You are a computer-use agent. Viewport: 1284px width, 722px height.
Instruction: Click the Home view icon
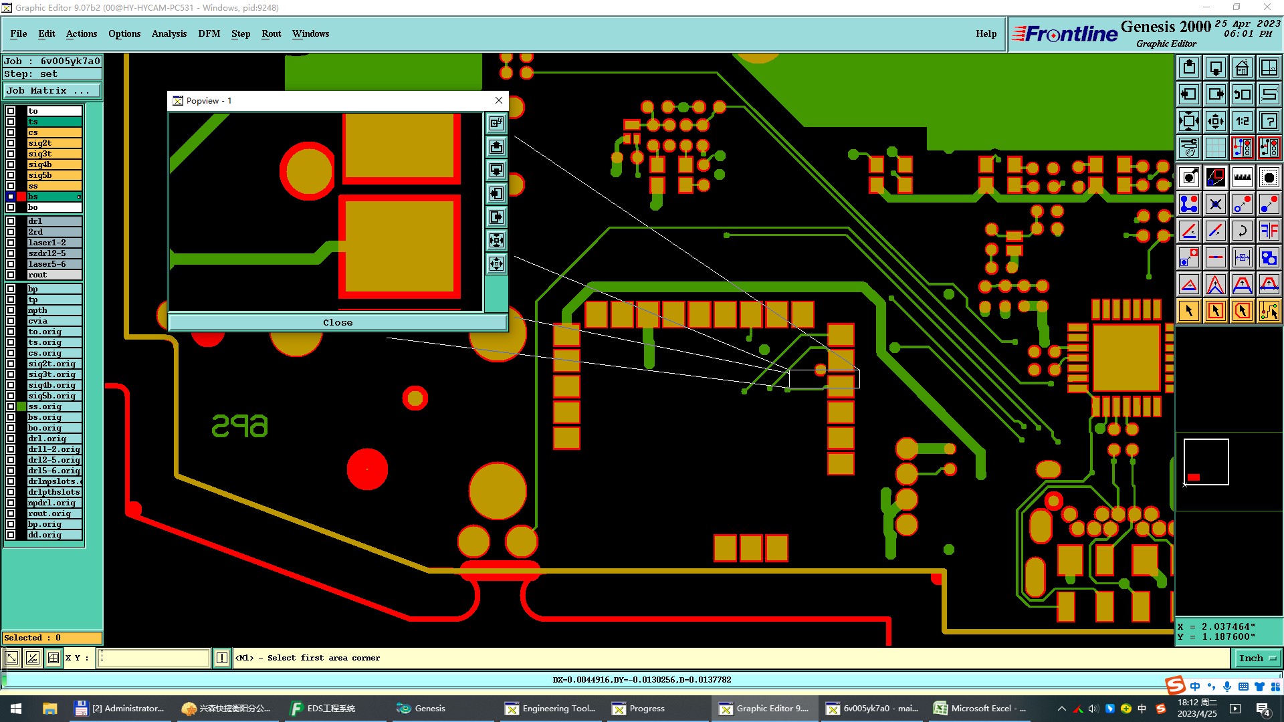click(x=1242, y=68)
